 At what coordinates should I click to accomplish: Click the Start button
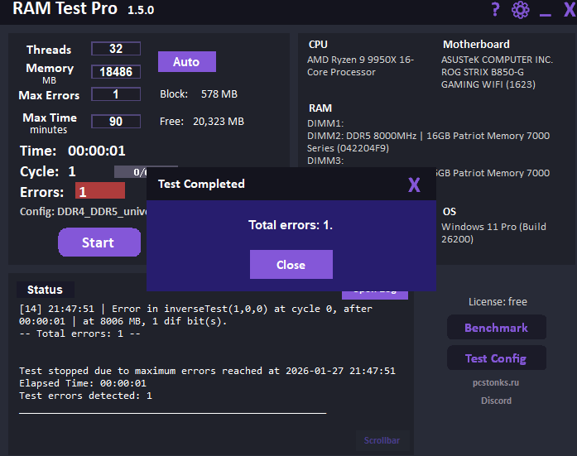[x=99, y=242]
